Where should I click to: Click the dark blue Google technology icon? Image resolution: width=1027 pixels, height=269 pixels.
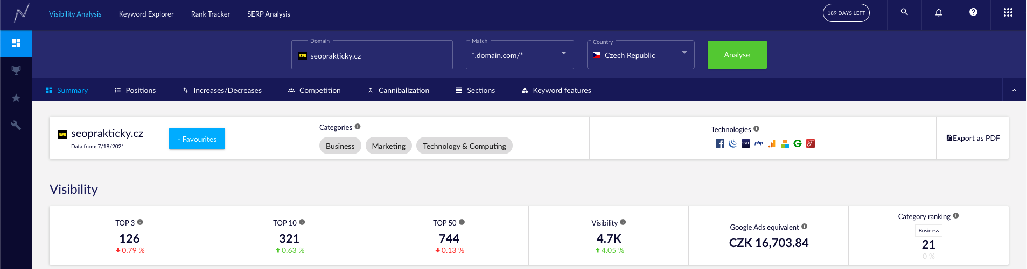pyautogui.click(x=746, y=143)
